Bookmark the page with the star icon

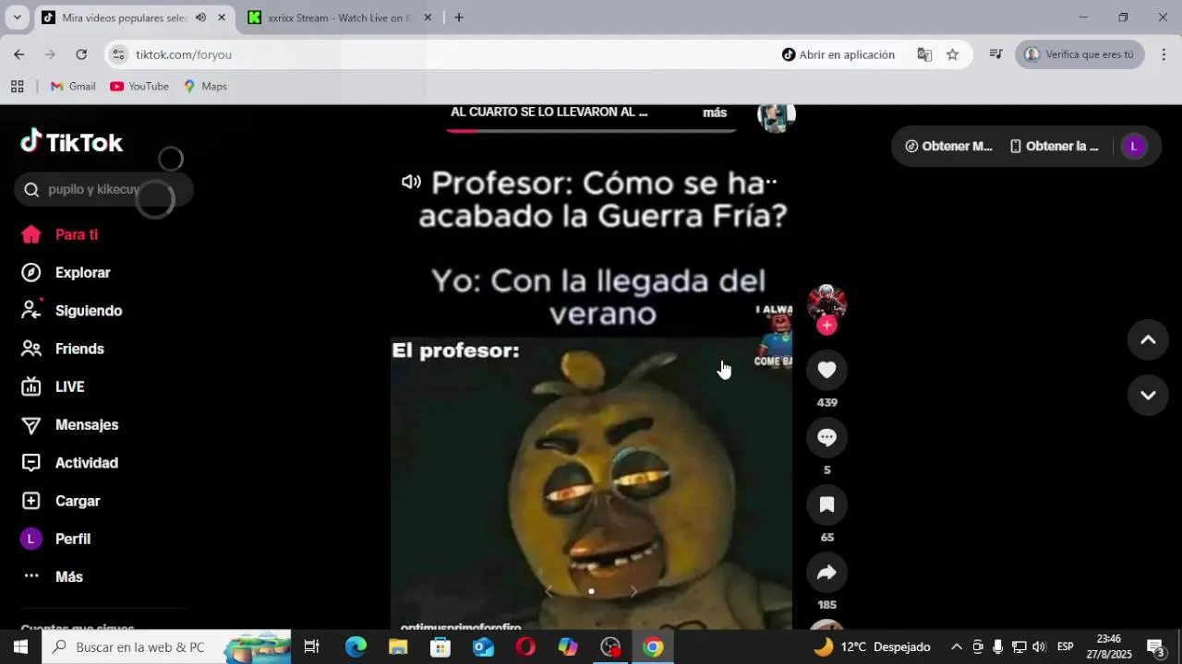pos(953,54)
